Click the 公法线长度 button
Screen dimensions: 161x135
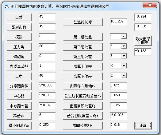(83, 22)
